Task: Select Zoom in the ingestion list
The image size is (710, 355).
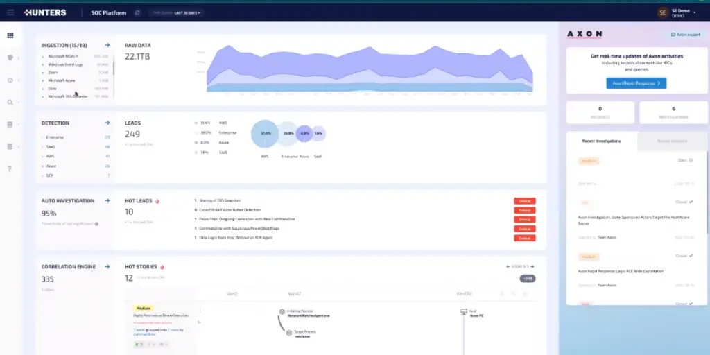Action: 75,72
